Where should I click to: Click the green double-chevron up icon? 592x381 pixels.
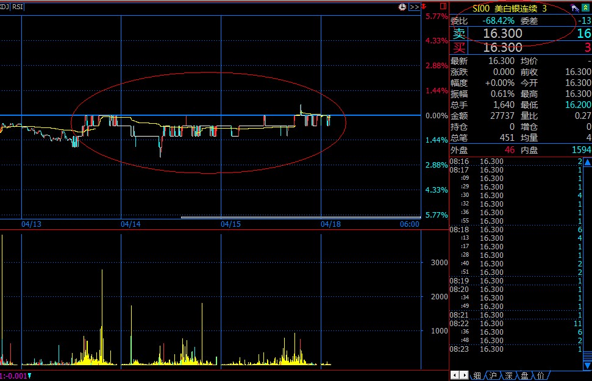tap(586, 8)
